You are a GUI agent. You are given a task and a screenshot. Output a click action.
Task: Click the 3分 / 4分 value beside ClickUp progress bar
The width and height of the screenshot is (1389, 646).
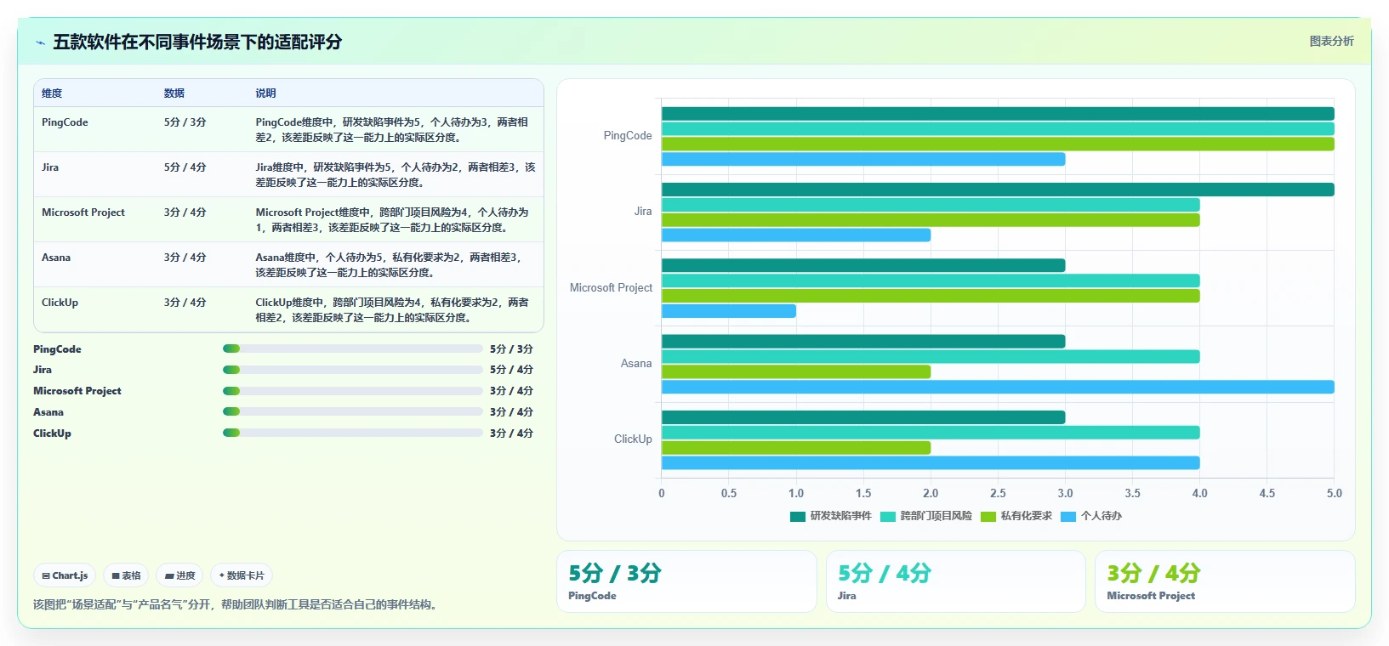point(511,433)
